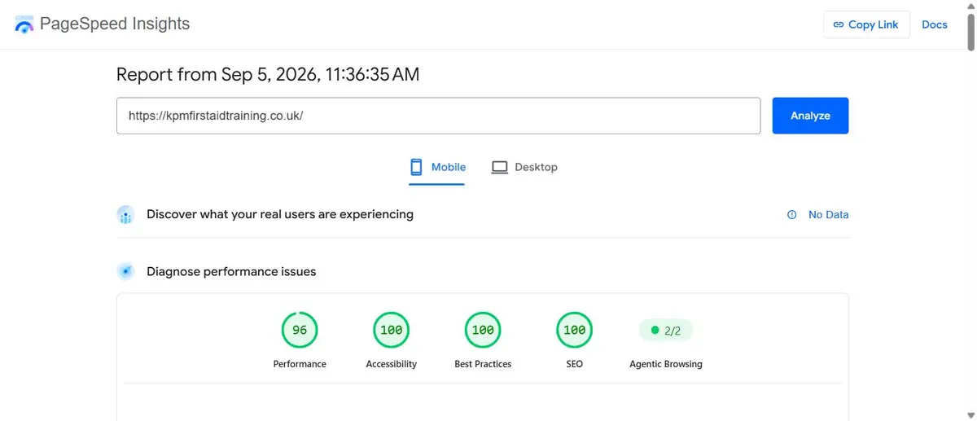Click the Accessibility label
Image resolution: width=977 pixels, height=421 pixels.
click(392, 364)
